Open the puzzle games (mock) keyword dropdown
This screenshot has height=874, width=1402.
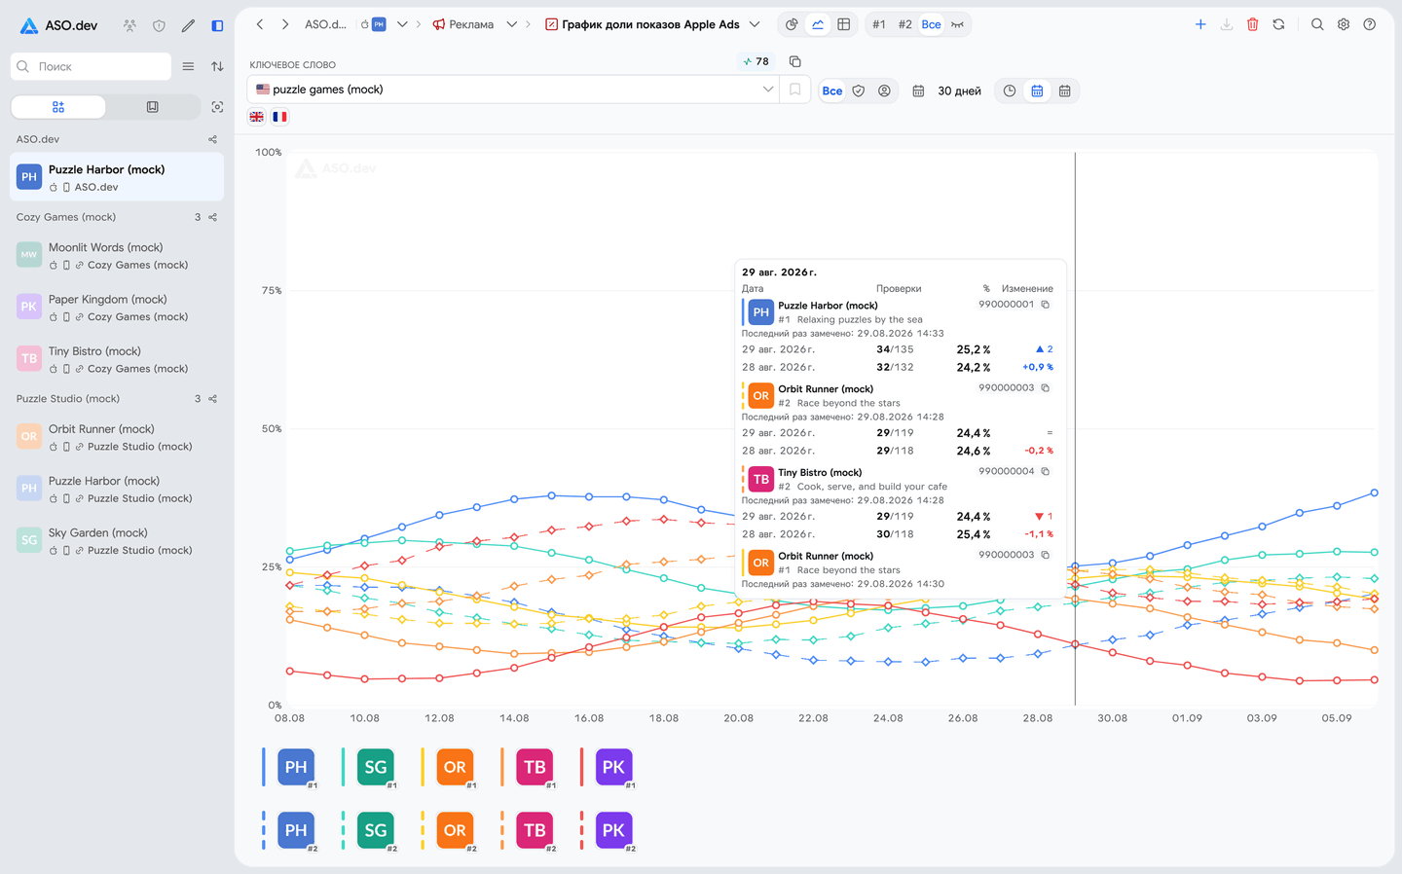tap(514, 90)
